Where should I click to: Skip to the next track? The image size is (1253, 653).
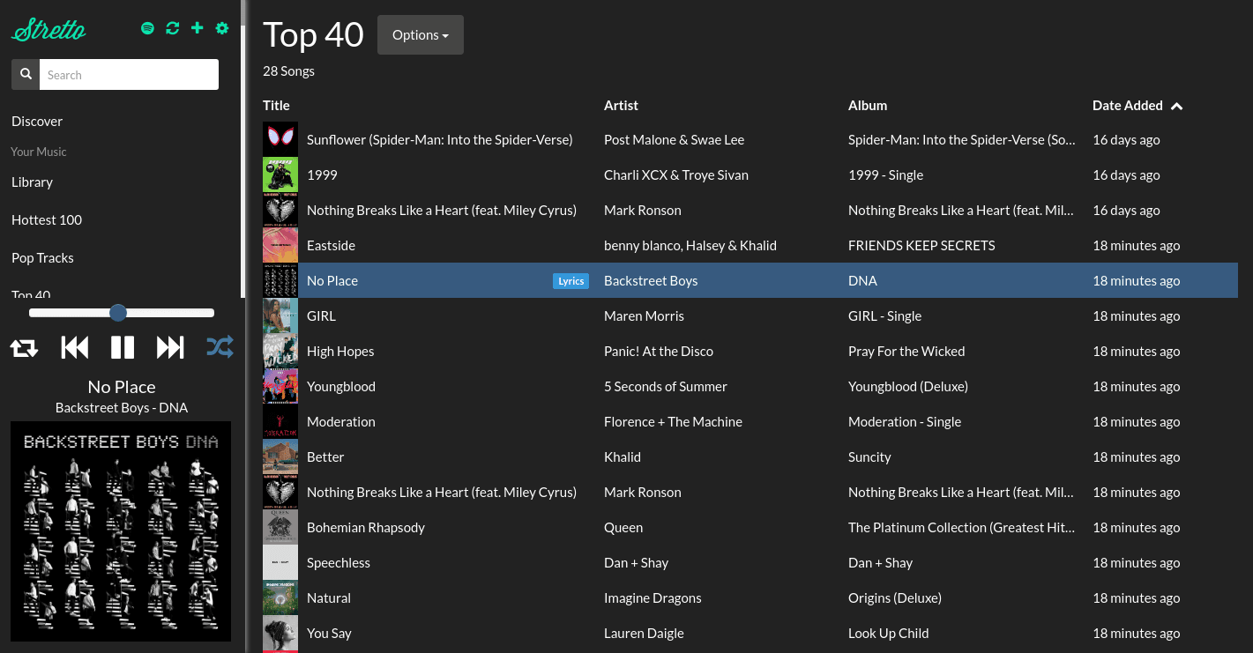point(170,347)
